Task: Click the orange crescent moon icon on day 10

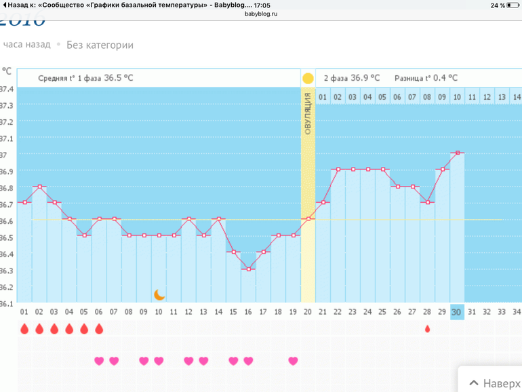Action: click(159, 294)
